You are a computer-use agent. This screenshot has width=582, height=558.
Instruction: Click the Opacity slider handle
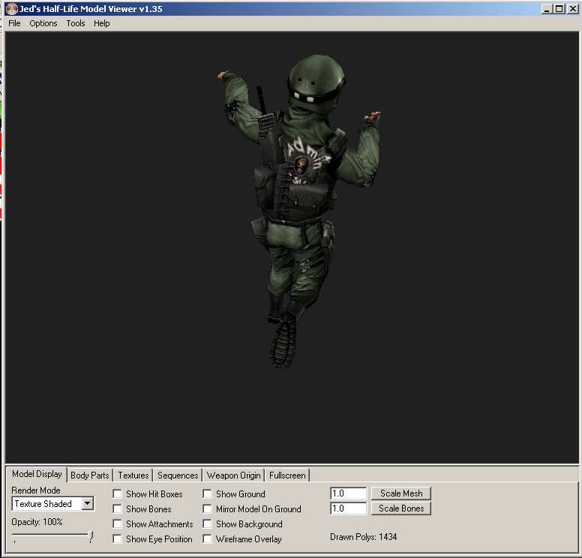(x=90, y=536)
